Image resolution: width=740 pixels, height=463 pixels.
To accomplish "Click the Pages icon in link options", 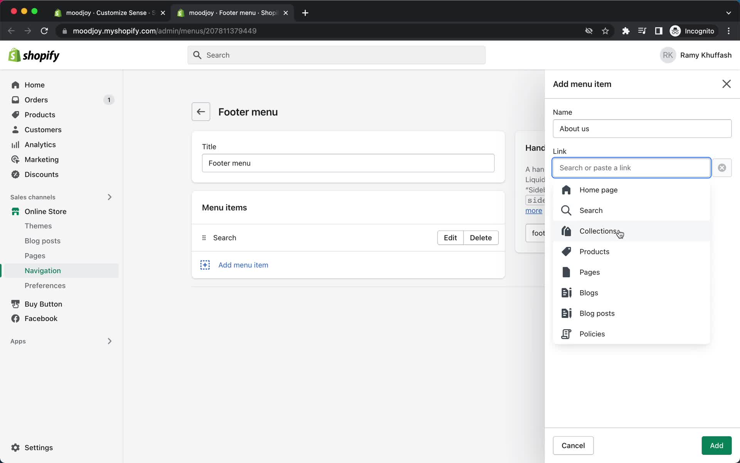I will 566,272.
